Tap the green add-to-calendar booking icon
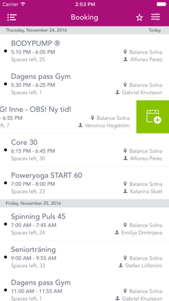169x301 pixels. click(x=153, y=117)
